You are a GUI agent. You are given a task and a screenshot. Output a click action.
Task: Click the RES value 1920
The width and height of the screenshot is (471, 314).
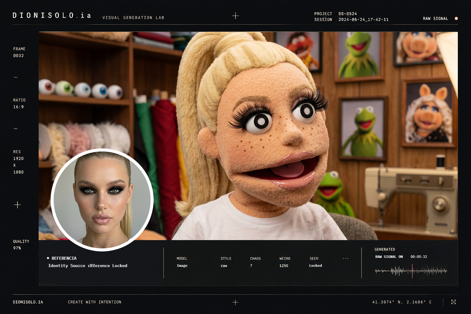18,159
